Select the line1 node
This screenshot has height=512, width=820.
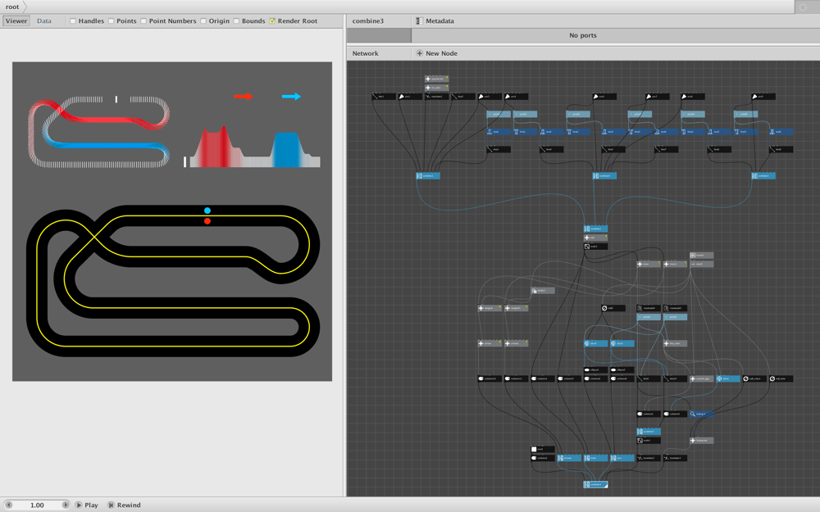[x=384, y=97]
